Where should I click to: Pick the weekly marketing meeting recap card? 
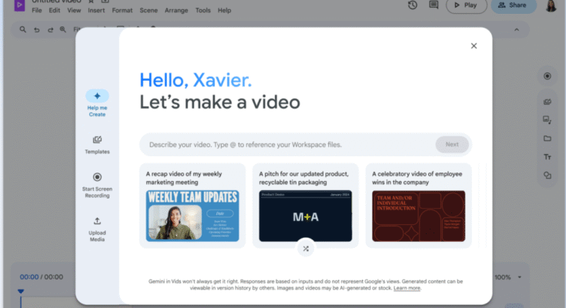(x=193, y=205)
